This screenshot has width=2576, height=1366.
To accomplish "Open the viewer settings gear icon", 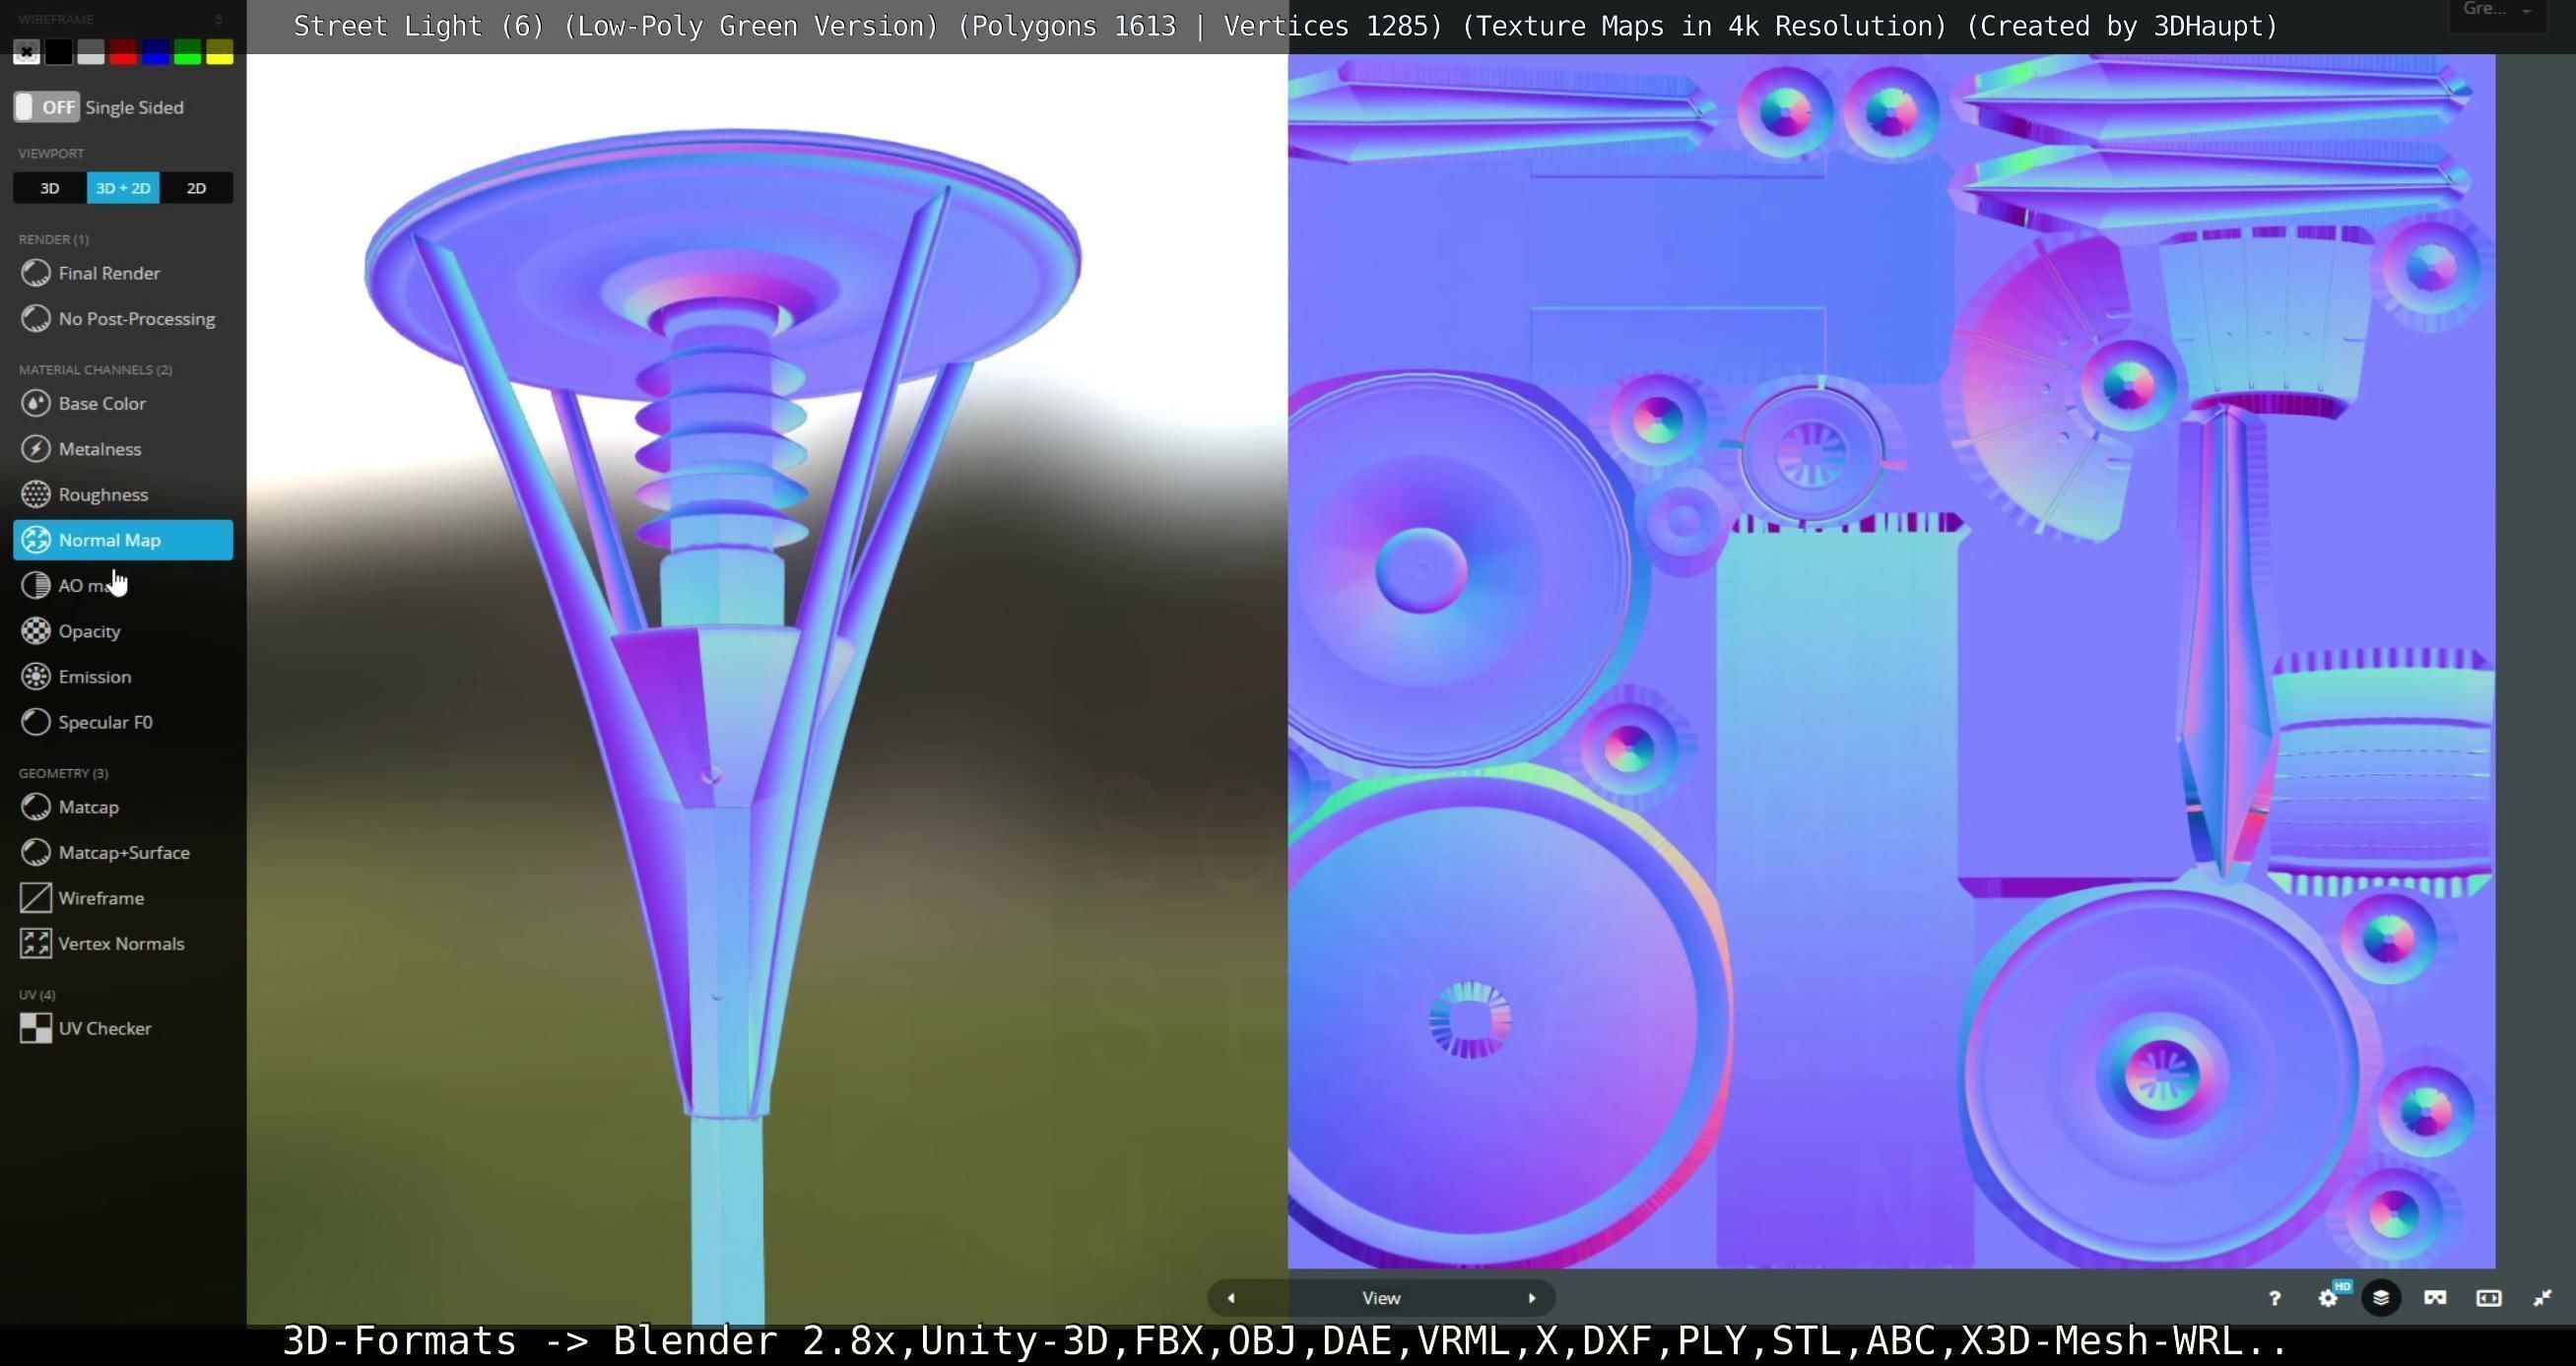I will tap(2328, 1298).
